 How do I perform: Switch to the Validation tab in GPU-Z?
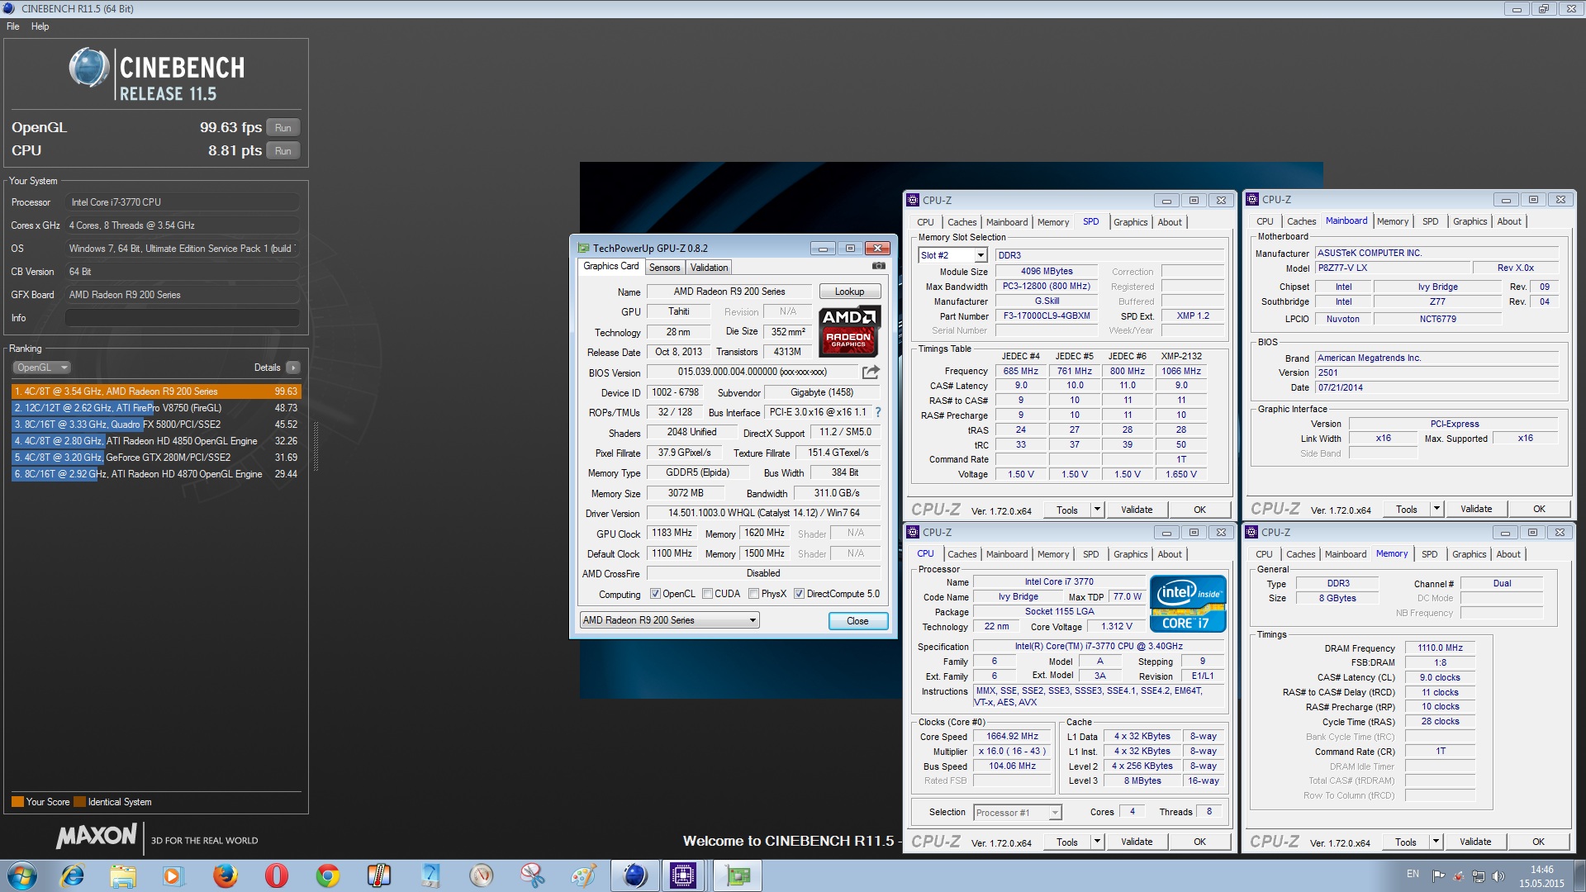[x=709, y=268]
